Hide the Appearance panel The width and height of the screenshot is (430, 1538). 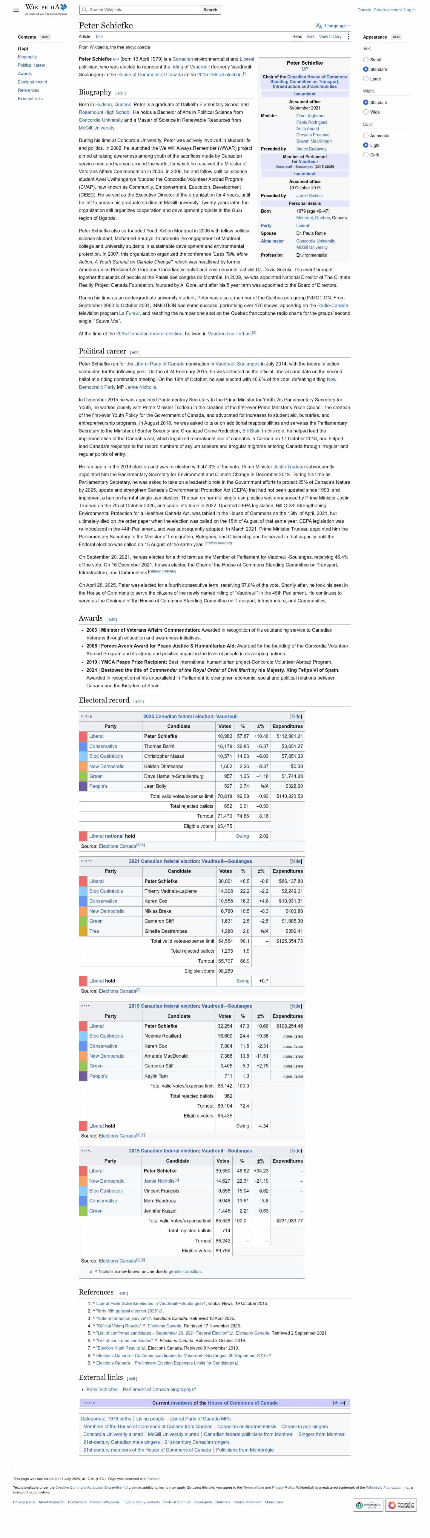[396, 37]
